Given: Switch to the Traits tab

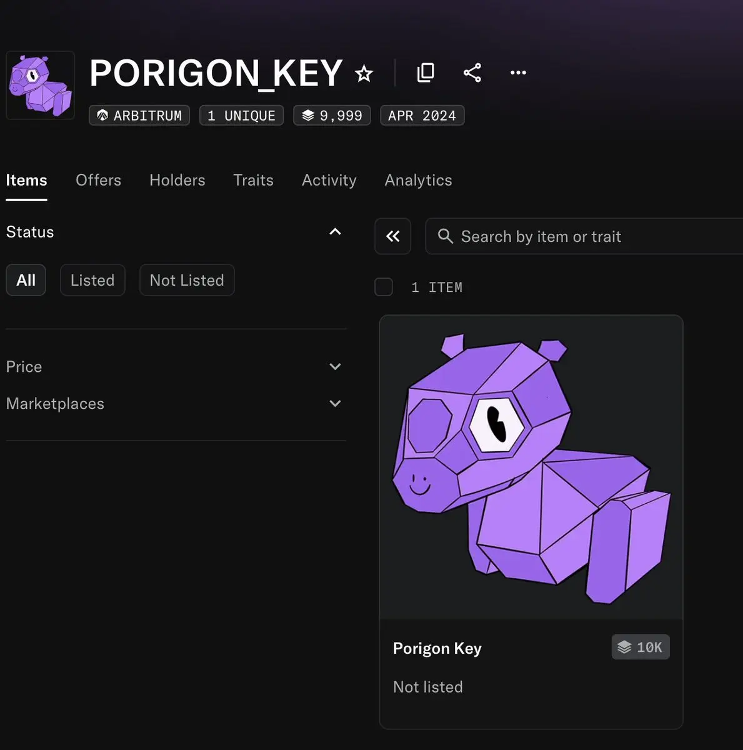Looking at the screenshot, I should click(x=253, y=180).
